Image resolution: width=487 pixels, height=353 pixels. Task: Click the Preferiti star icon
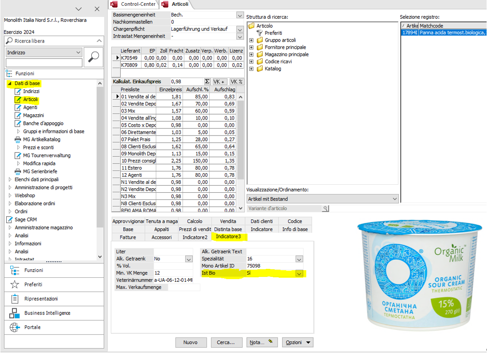click(x=15, y=284)
